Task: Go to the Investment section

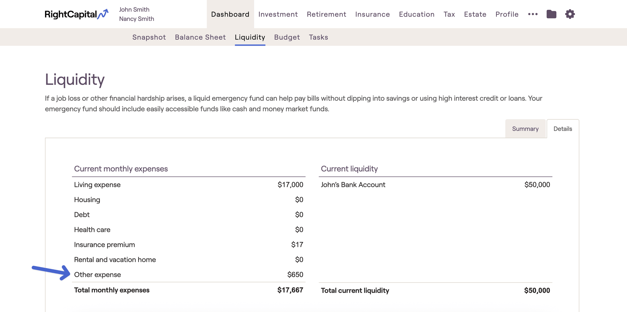Action: coord(278,14)
